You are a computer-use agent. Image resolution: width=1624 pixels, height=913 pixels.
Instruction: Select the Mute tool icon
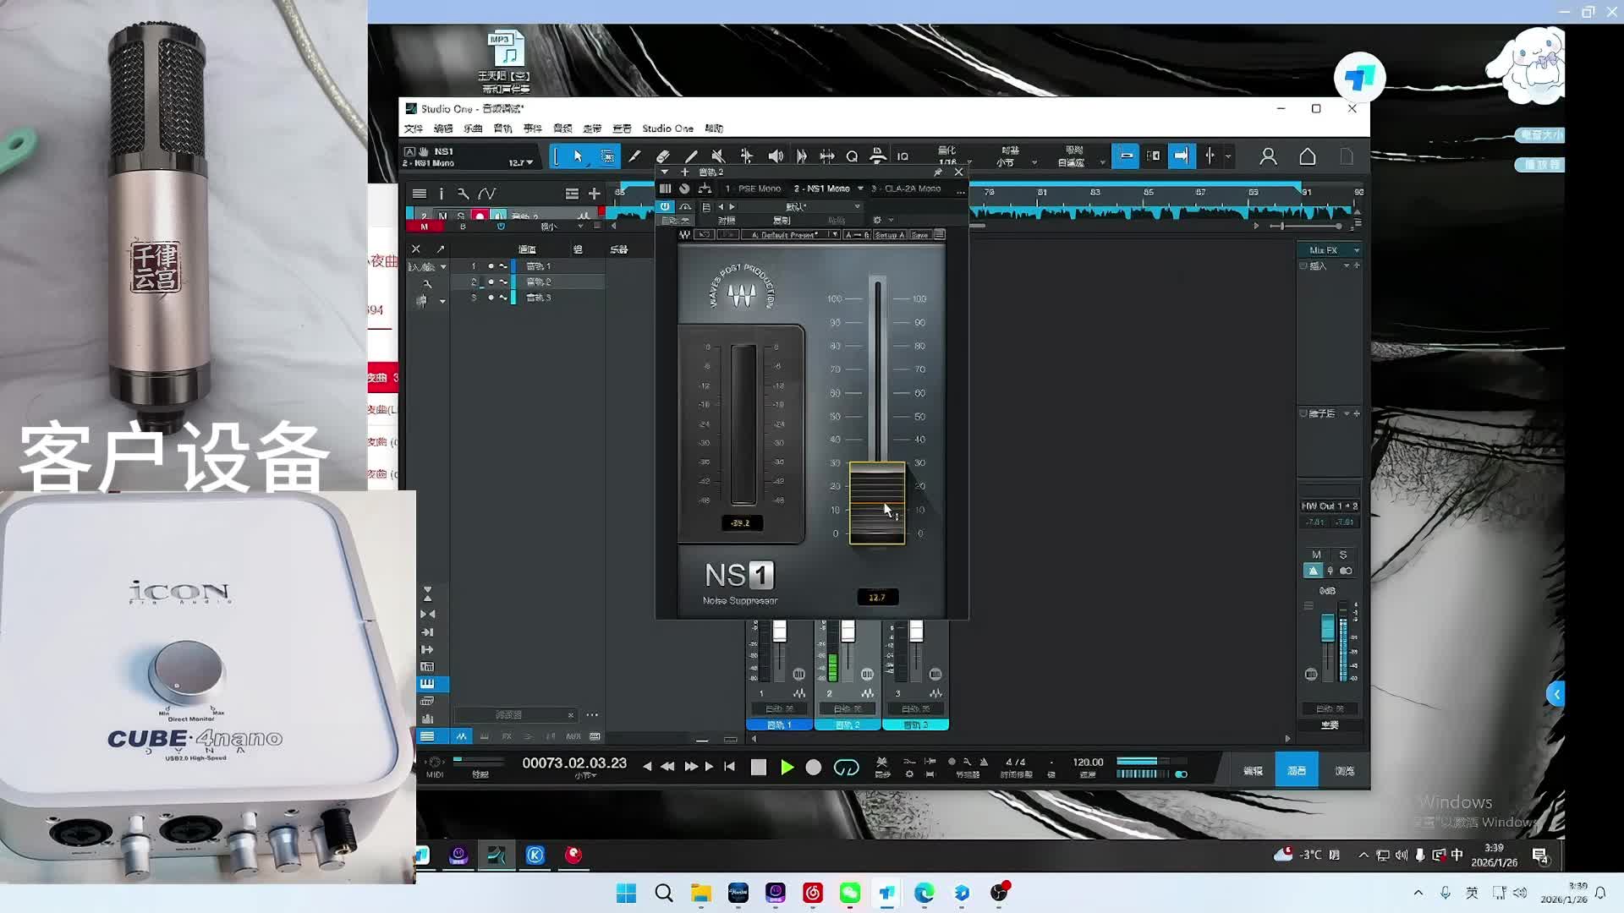(x=718, y=156)
